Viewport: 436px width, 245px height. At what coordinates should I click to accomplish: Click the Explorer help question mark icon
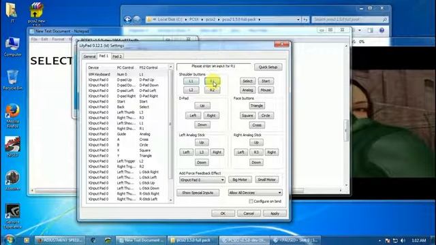(381, 30)
